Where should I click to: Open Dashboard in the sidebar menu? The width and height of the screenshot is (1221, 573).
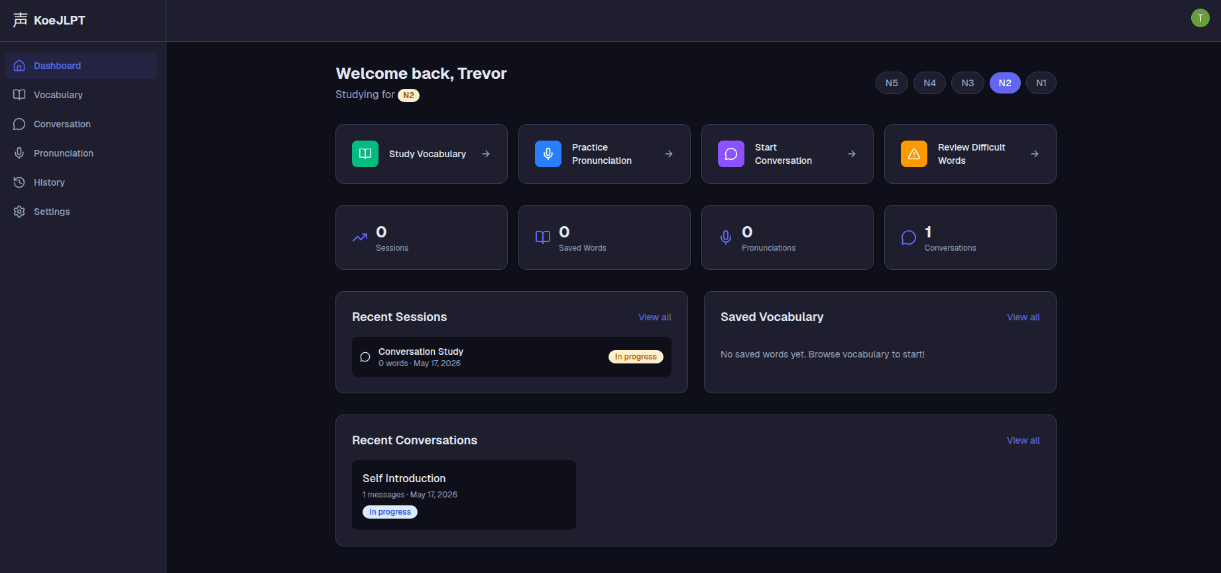point(81,66)
